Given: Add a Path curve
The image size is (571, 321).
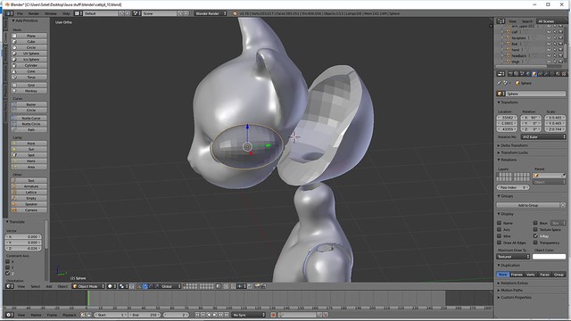Looking at the screenshot, I should pos(29,129).
